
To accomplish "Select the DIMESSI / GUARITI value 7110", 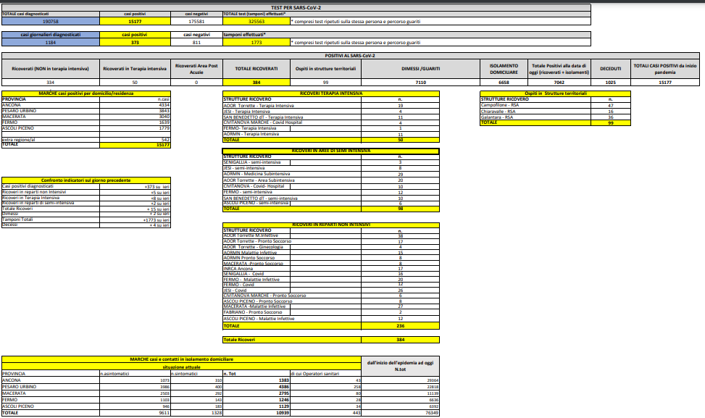I will [420, 83].
